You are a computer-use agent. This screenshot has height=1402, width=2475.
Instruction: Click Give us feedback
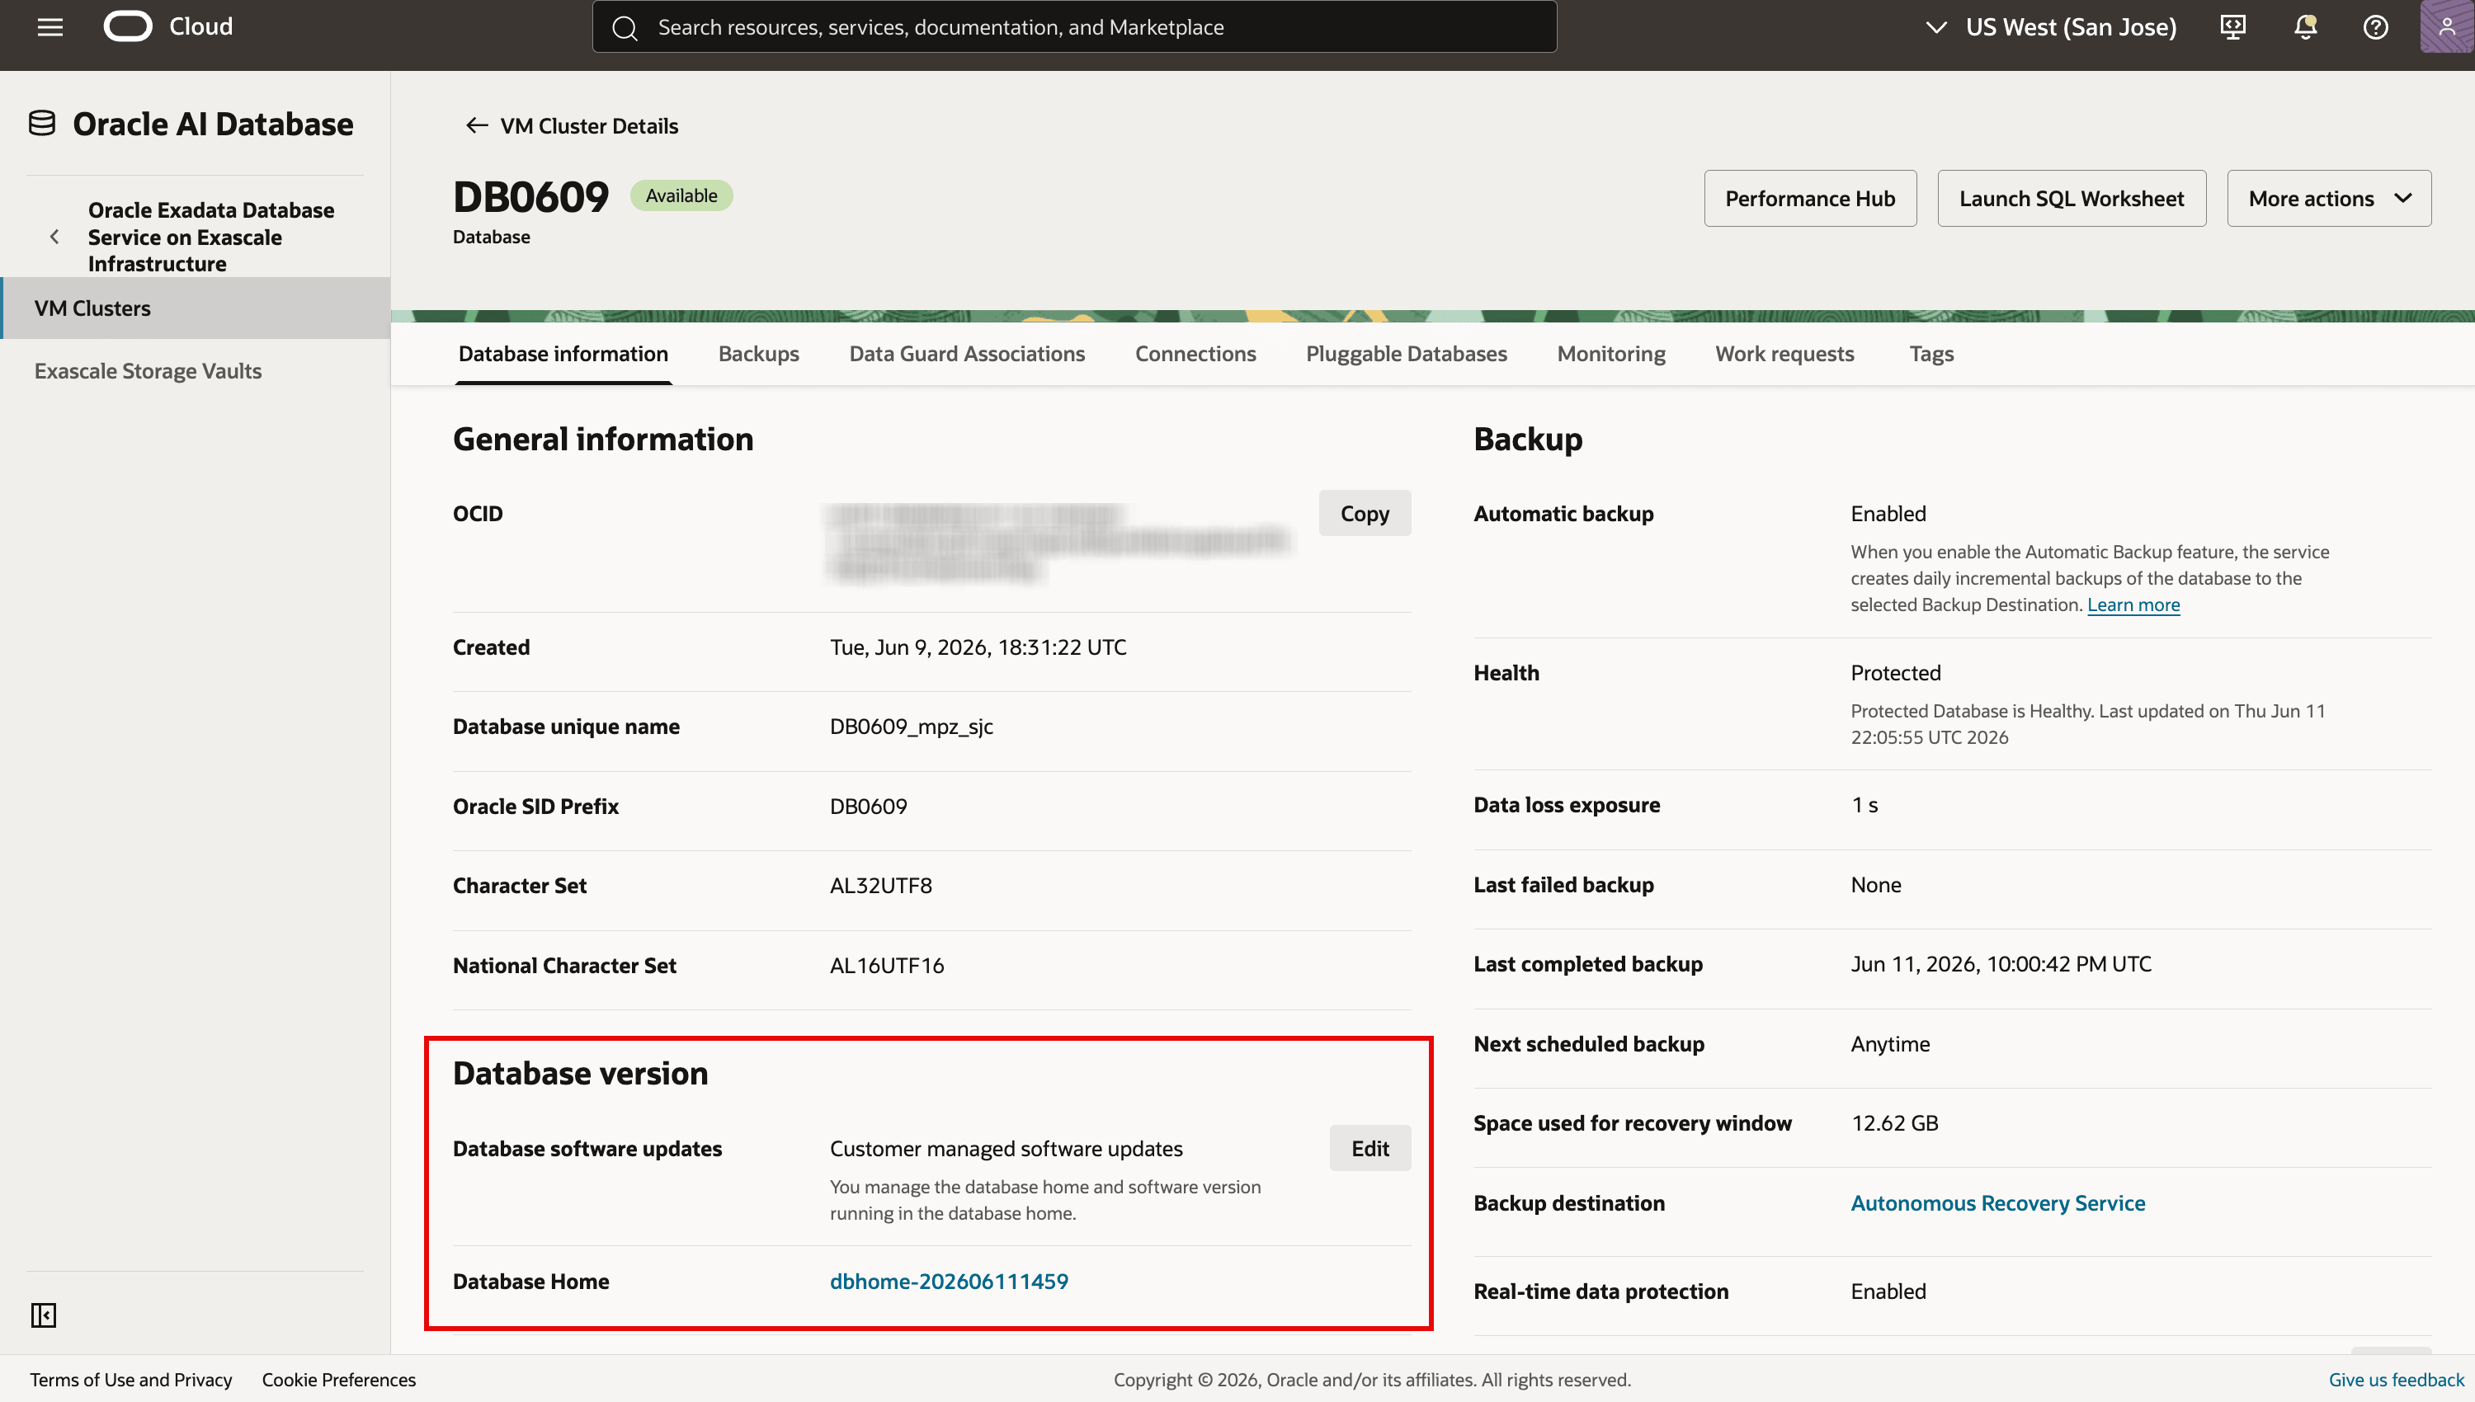[x=2396, y=1380]
